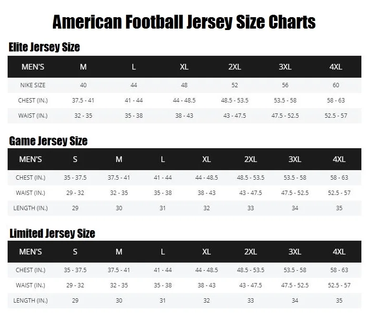Click the 3XL column header in Limited table
Screen dimensions: 369x315
coord(295,252)
